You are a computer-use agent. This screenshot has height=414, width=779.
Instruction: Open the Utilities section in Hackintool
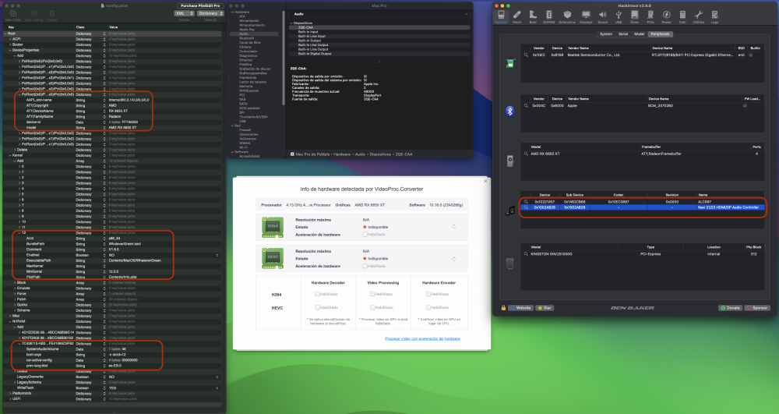(x=699, y=16)
